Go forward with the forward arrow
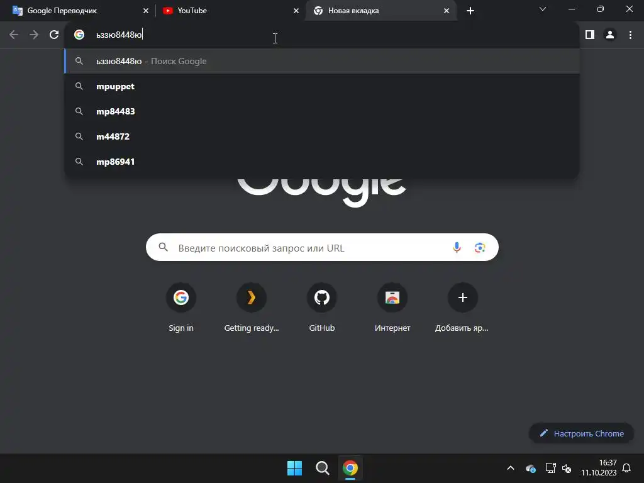 [34, 35]
